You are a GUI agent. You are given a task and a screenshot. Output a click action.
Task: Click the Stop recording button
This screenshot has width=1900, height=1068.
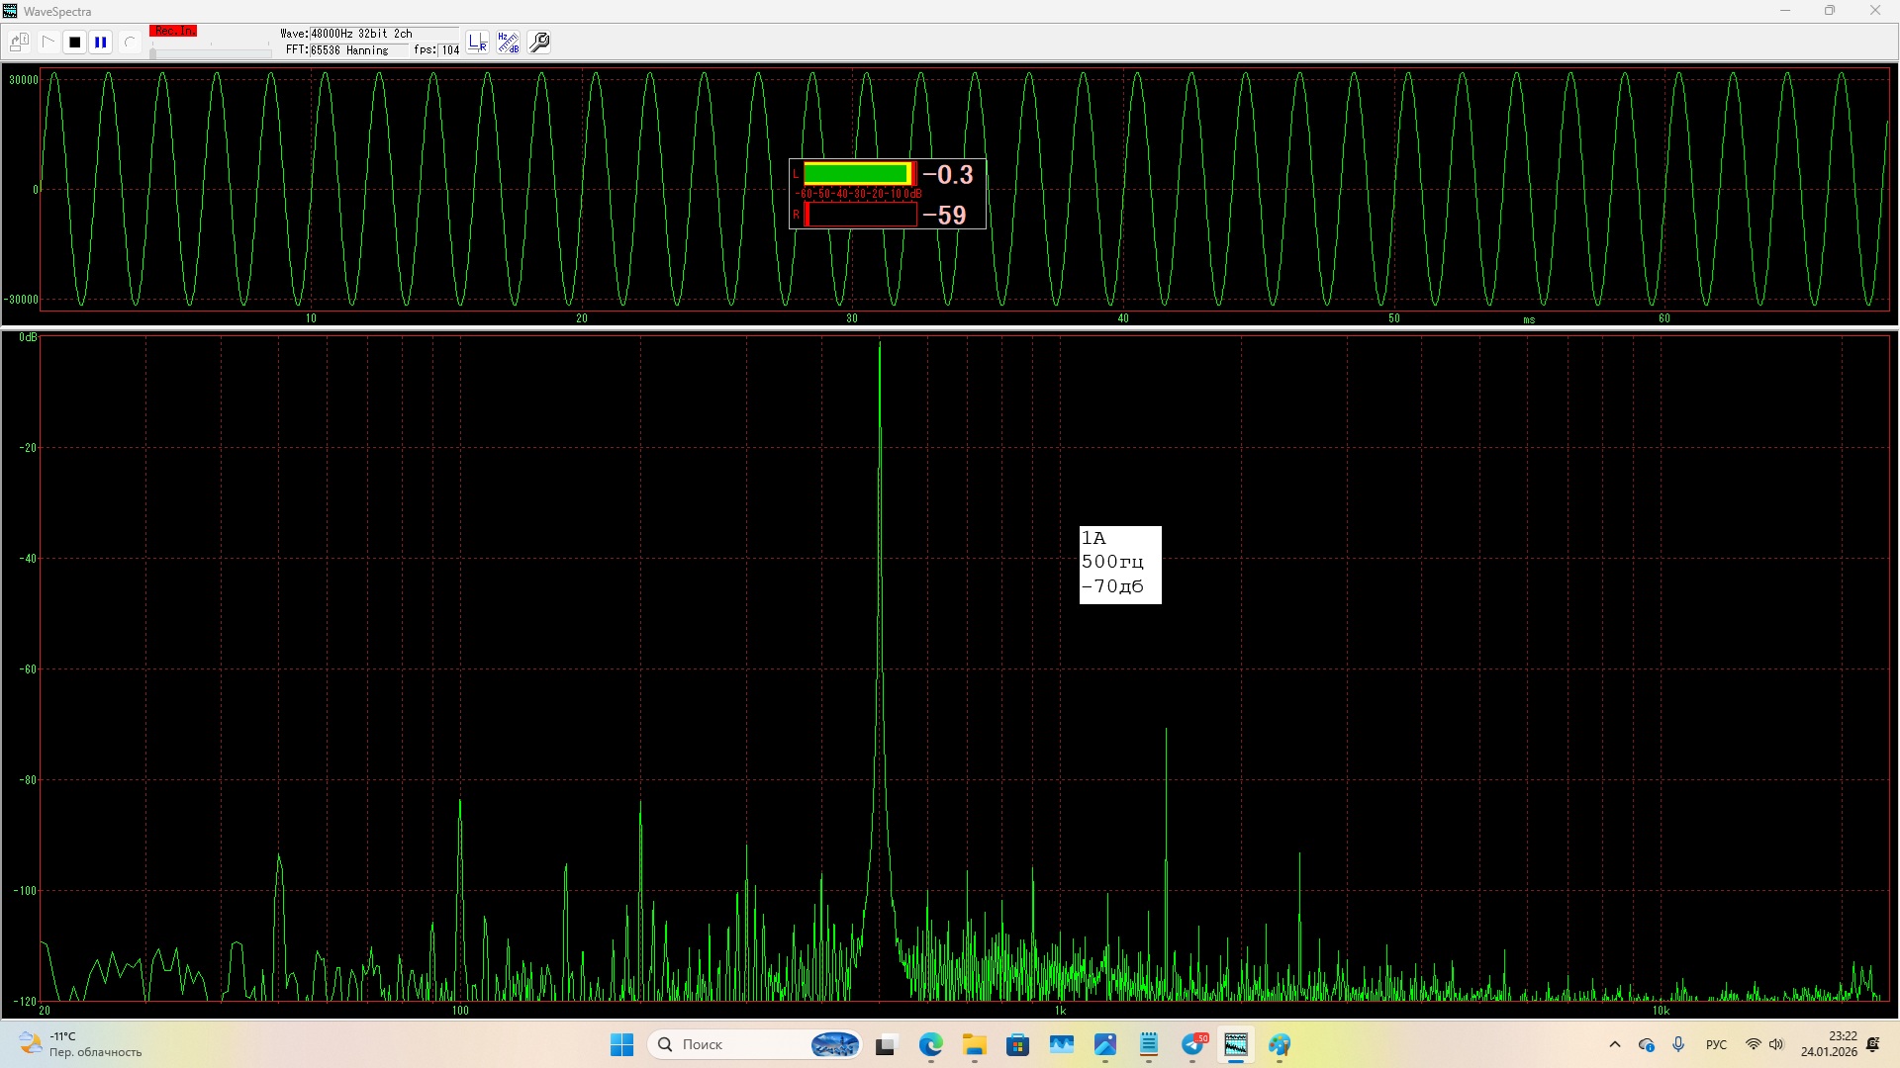pyautogui.click(x=74, y=43)
